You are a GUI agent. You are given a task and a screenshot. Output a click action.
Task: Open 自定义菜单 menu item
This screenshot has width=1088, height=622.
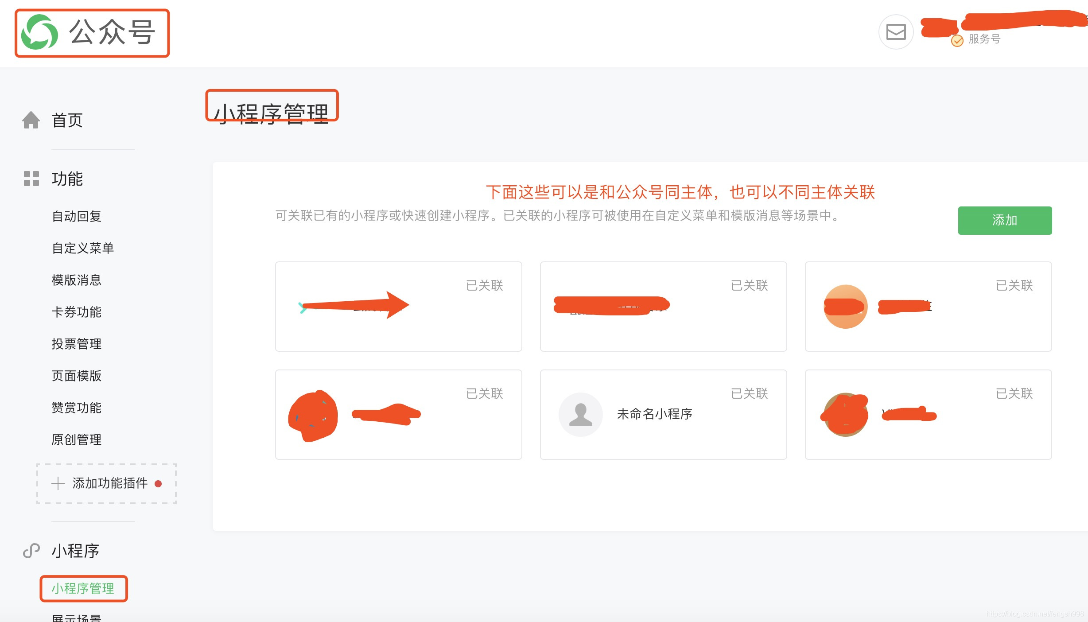point(83,248)
